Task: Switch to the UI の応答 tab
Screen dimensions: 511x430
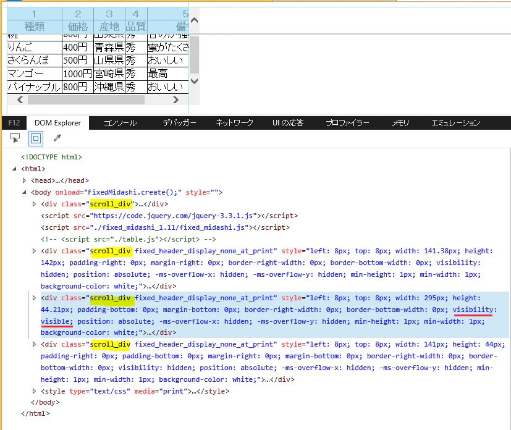Action: (x=288, y=123)
